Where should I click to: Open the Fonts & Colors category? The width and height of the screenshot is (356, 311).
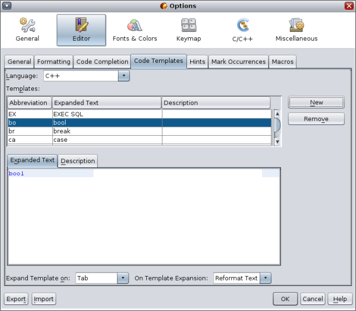135,30
